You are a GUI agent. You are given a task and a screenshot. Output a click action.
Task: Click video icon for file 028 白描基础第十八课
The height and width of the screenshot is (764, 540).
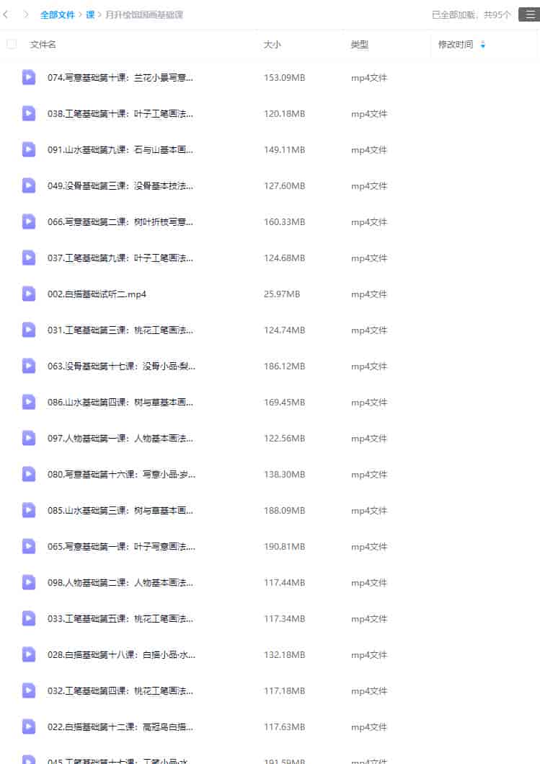click(x=29, y=654)
